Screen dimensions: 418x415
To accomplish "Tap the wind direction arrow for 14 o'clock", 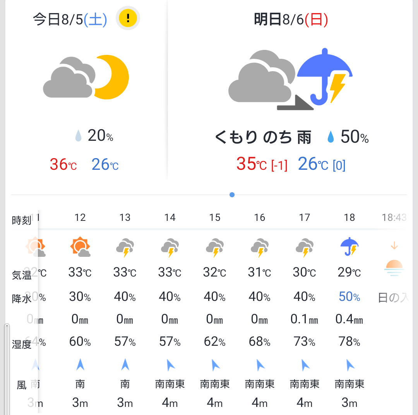I will (x=170, y=365).
